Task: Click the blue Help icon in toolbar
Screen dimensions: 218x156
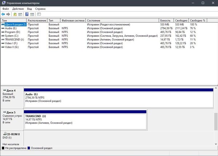Action: click(x=27, y=14)
